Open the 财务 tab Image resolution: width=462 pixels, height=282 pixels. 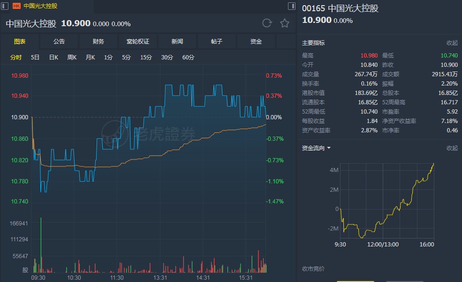pyautogui.click(x=98, y=42)
